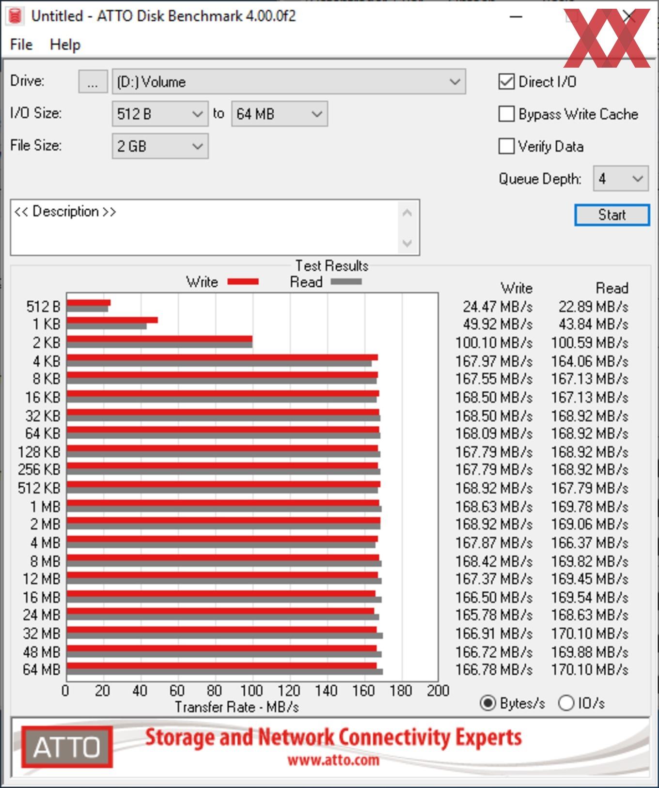Image resolution: width=659 pixels, height=788 pixels.
Task: Click the 48 MB row label in chart
Action: click(42, 652)
